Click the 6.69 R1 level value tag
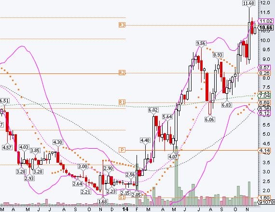The image size is (275, 212). point(264,102)
